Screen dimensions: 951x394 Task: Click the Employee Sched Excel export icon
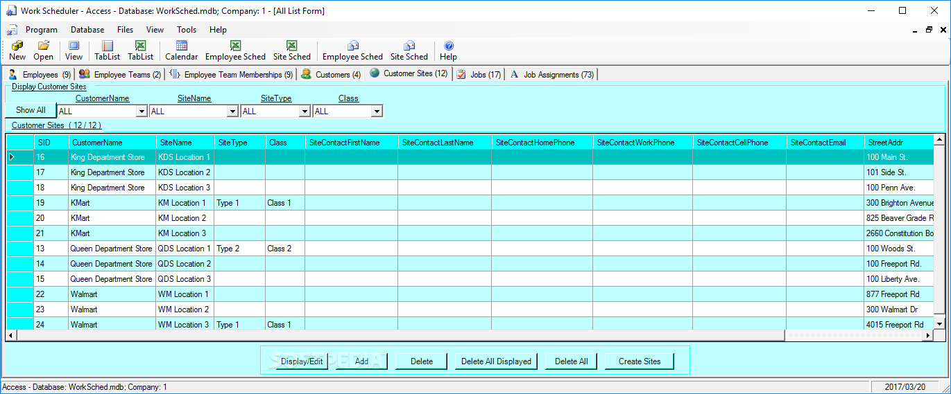(x=235, y=46)
